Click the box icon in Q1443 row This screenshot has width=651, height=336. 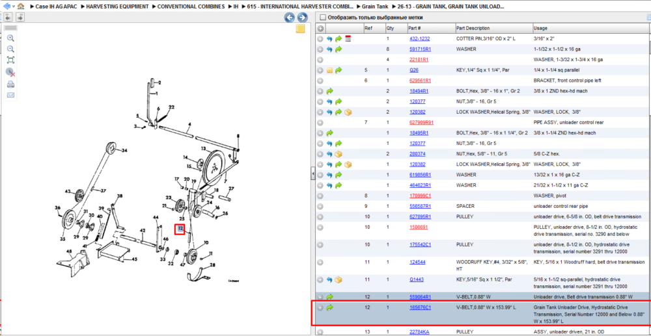[x=339, y=279]
